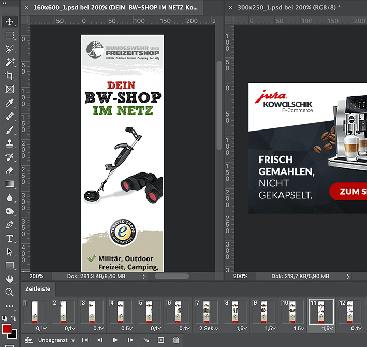The image size is (367, 347).
Task: Select the Pen tool
Action: [x=10, y=225]
